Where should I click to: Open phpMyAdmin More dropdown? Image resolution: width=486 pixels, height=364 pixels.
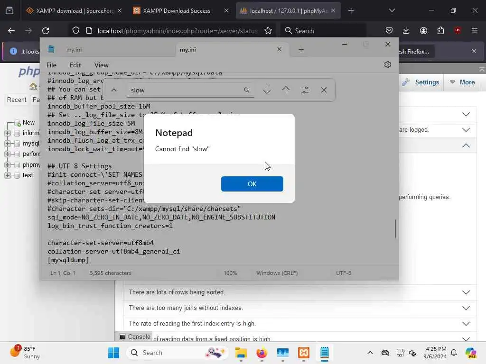[x=462, y=82]
